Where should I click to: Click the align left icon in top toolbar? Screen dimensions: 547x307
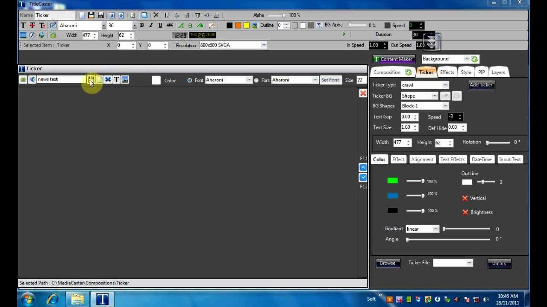(167, 15)
